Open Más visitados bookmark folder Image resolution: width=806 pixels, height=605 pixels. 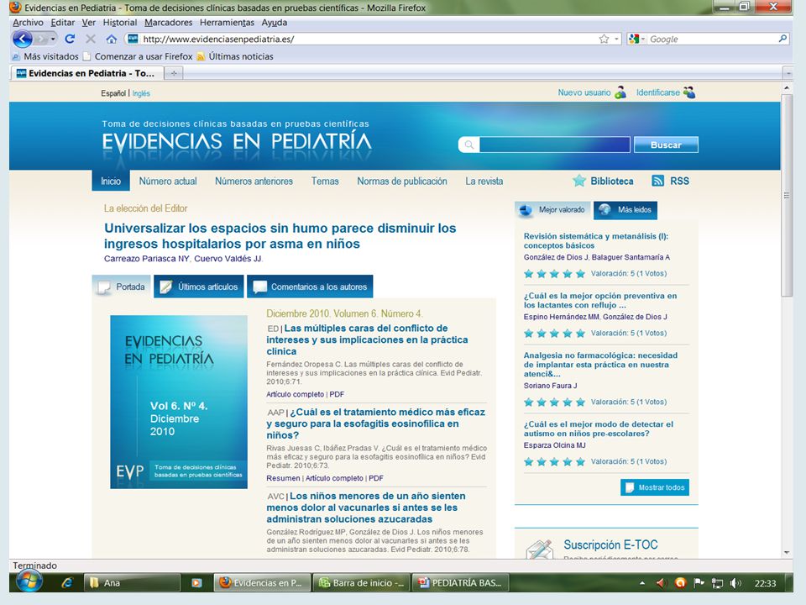tap(45, 56)
